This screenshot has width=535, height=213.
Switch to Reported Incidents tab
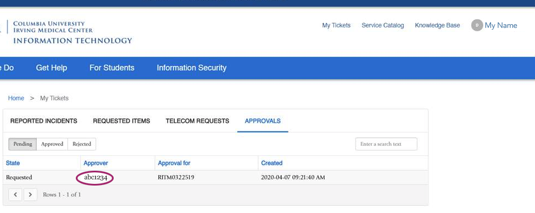[44, 121]
